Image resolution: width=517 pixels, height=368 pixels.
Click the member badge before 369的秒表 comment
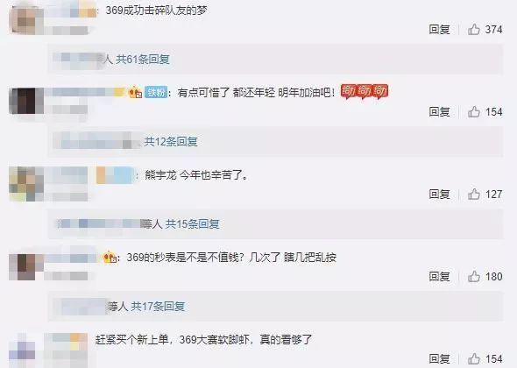point(110,258)
